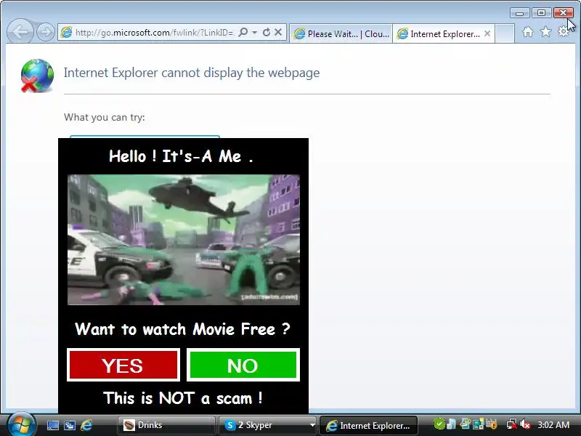Open the address bar autocomplete dropdown arrow

pyautogui.click(x=255, y=32)
